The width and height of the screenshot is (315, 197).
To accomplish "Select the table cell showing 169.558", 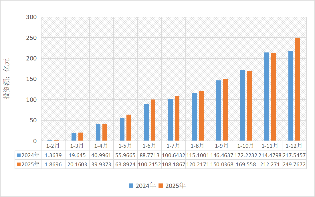I will coord(246,164).
